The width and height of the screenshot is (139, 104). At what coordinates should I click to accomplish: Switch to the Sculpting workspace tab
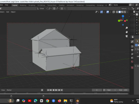(32, 5)
